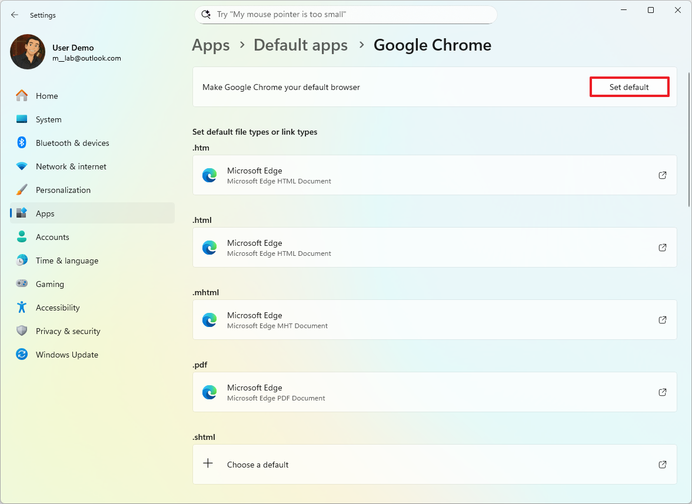
Task: Open Bluetooth & devices settings
Action: click(72, 142)
